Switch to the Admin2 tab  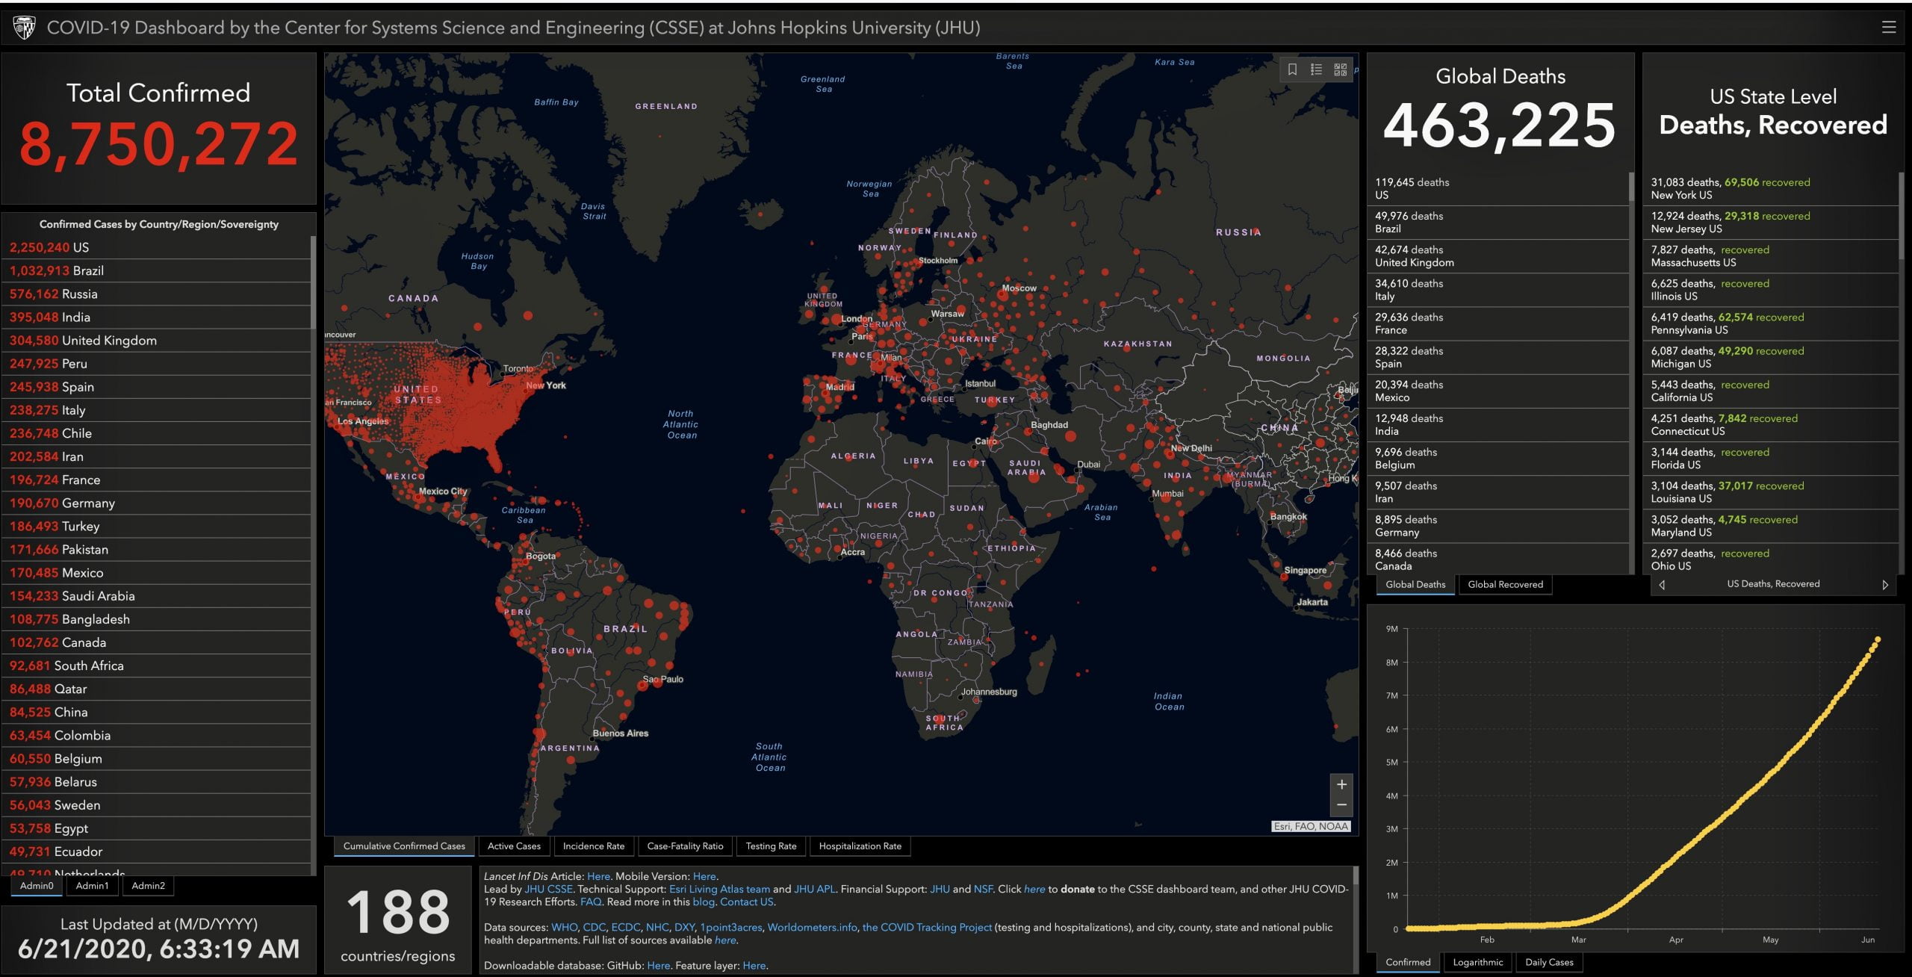click(x=148, y=886)
